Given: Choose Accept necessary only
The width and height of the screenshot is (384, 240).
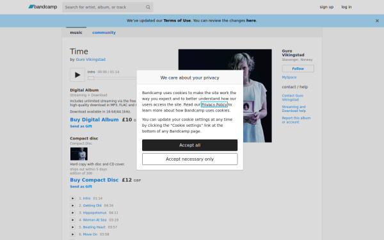Looking at the screenshot, I should coord(190,159).
